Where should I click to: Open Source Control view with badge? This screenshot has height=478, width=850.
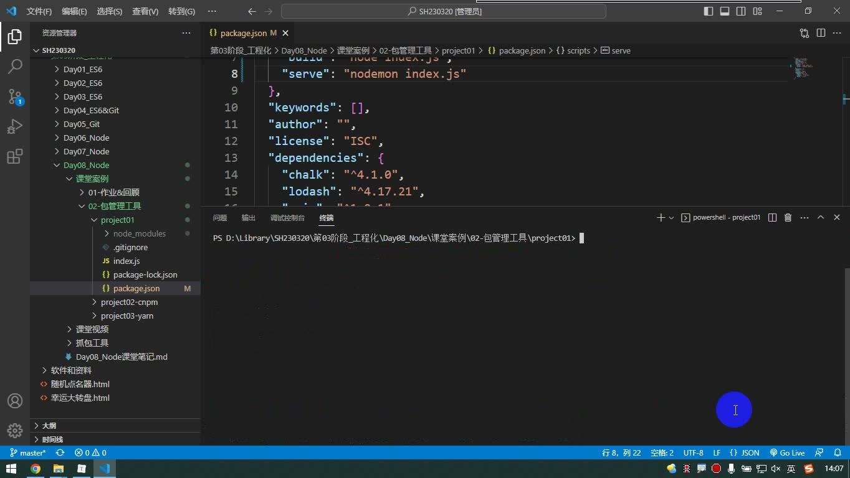(15, 96)
